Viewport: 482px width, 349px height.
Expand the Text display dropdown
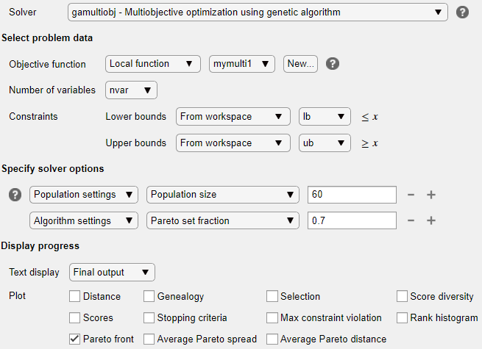click(x=112, y=273)
